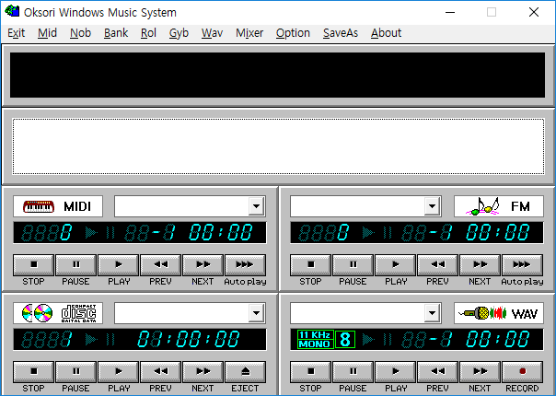
Task: Open the CD track dropdown list
Action: (256, 313)
